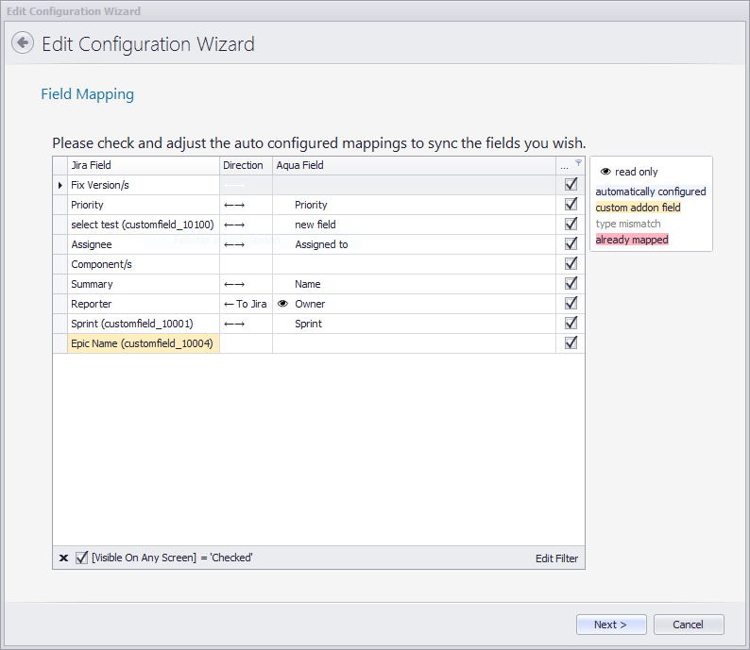
Task: Click the bidirectional arrow in Priority row
Action: [x=234, y=205]
